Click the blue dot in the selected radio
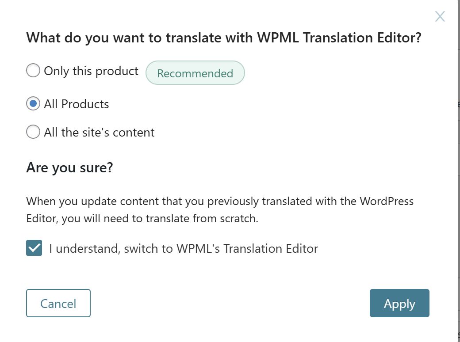 point(33,104)
